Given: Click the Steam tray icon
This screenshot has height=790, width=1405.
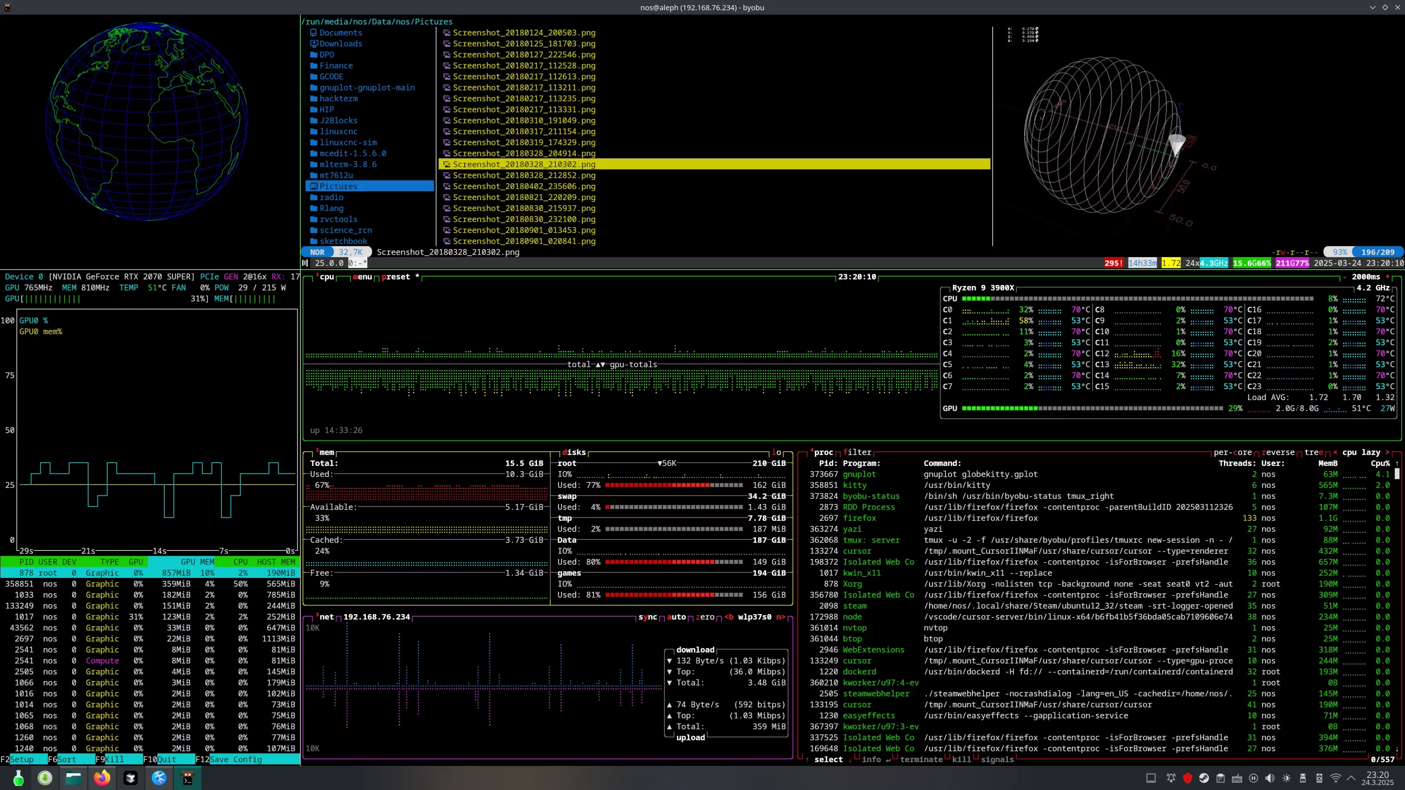Looking at the screenshot, I should coord(1204,778).
